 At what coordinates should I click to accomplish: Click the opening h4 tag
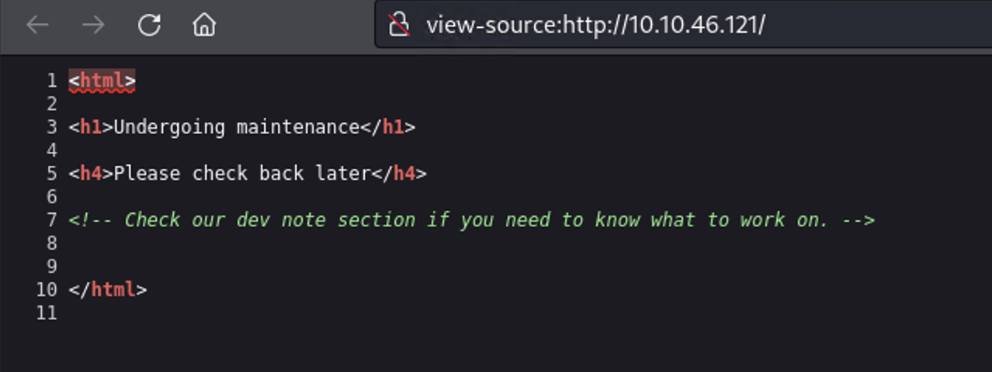tap(91, 174)
